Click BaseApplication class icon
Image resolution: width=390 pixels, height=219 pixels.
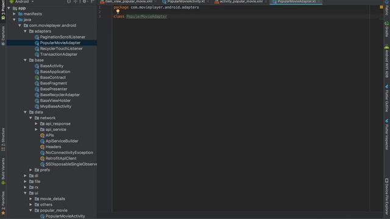[37, 72]
